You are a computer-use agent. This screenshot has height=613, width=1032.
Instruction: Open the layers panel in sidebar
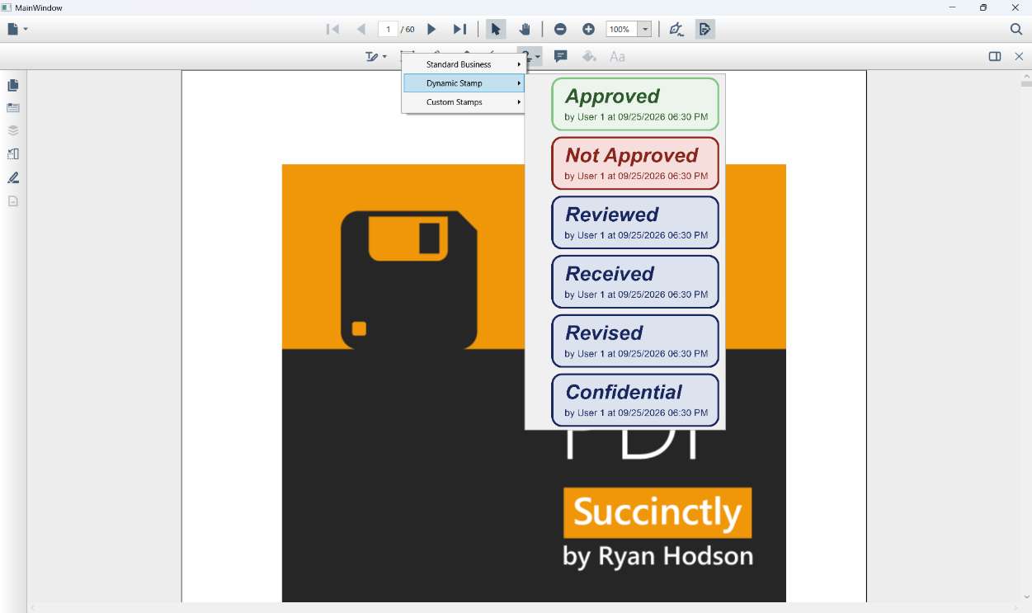click(x=13, y=130)
